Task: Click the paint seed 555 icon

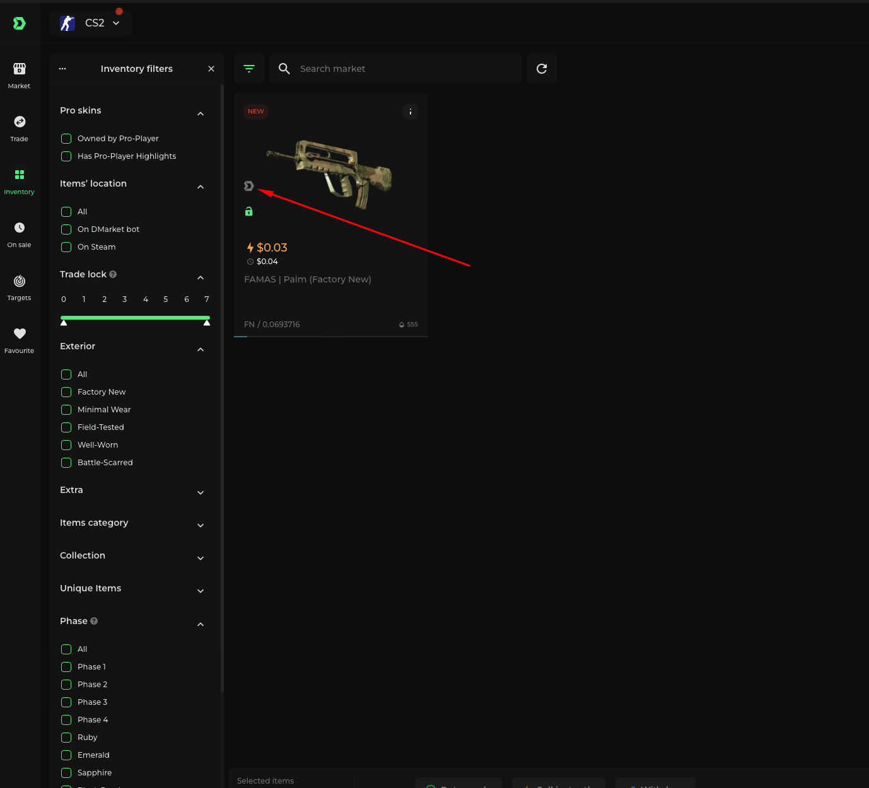Action: pyautogui.click(x=402, y=325)
